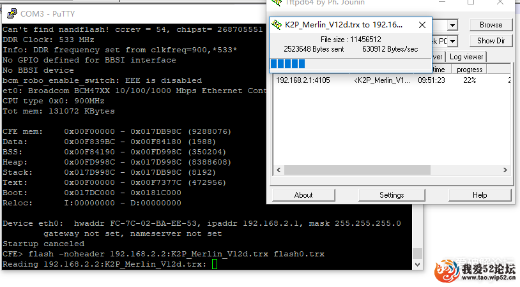Viewport: 520px width, 287px height.
Task: Click the CPU type 0x0: 900MHz line
Action: 54,101
